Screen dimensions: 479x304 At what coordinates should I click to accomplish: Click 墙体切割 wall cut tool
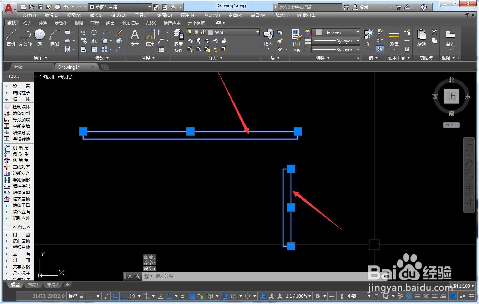click(x=21, y=113)
